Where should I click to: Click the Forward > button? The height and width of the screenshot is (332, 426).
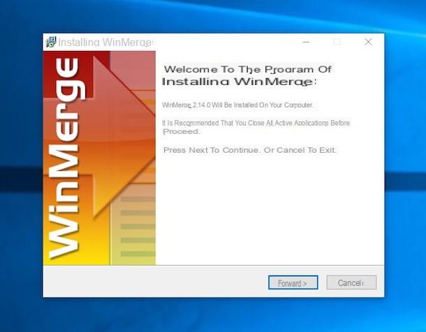293,282
